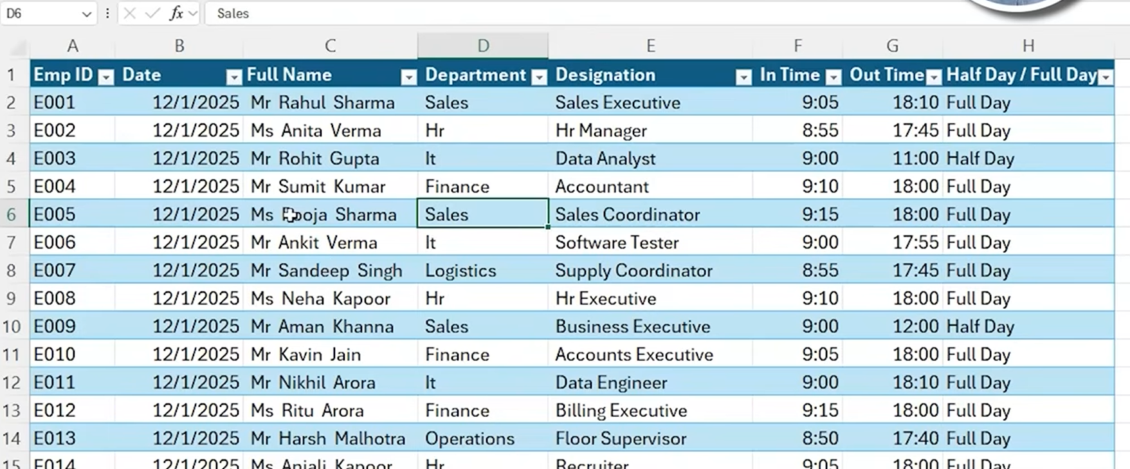
Task: Open the Half Day / Full Day filter
Action: pyautogui.click(x=1106, y=77)
